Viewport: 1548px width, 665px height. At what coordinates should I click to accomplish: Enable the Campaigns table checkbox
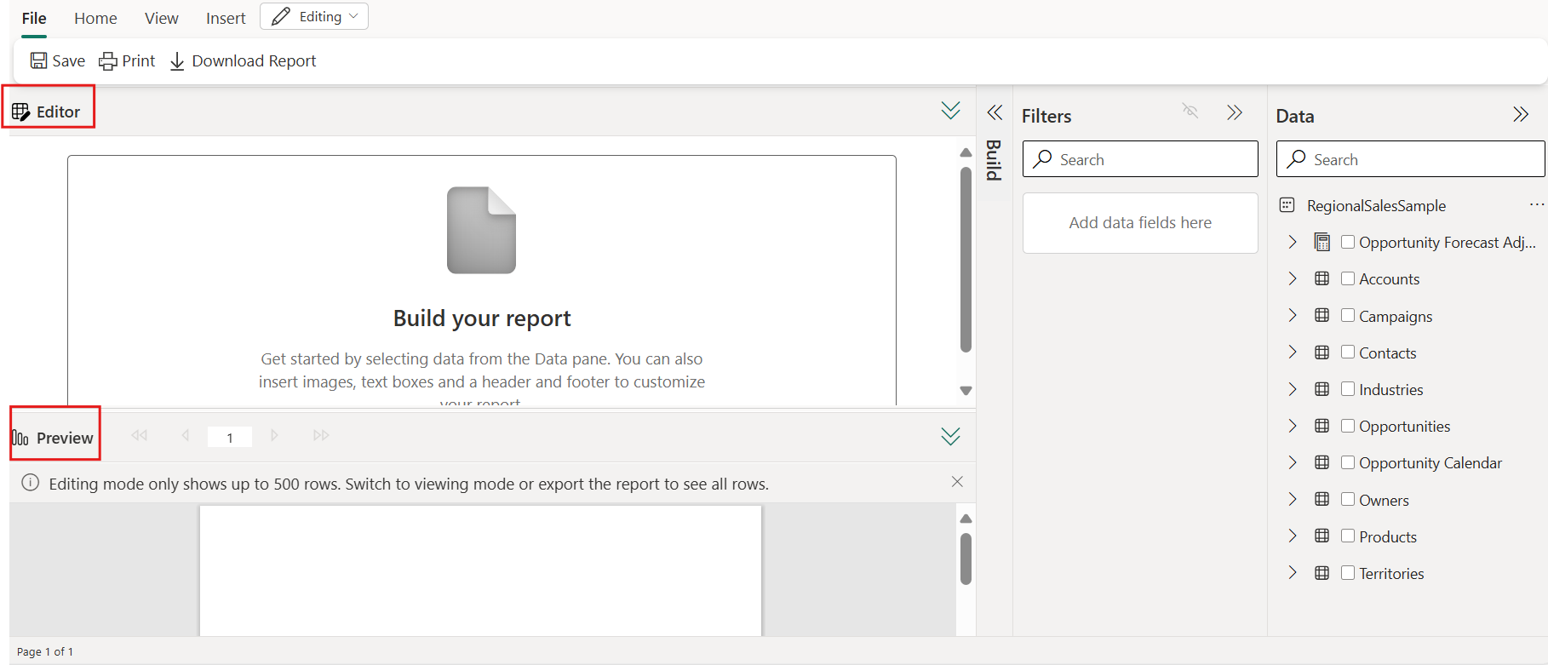pos(1348,315)
